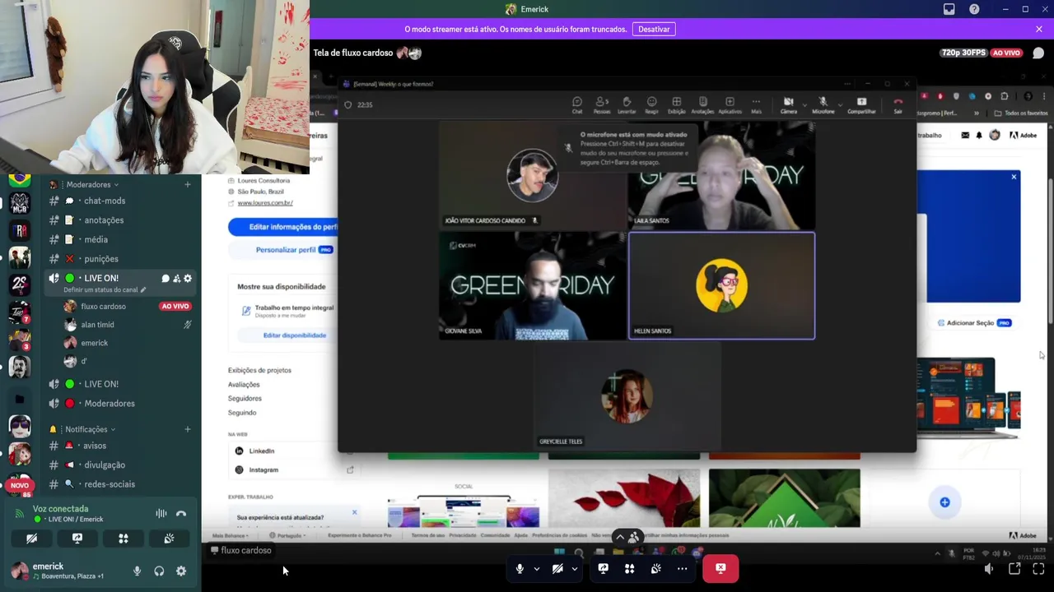Show participants expander above call bar
This screenshot has height=592, width=1054.
pos(627,538)
